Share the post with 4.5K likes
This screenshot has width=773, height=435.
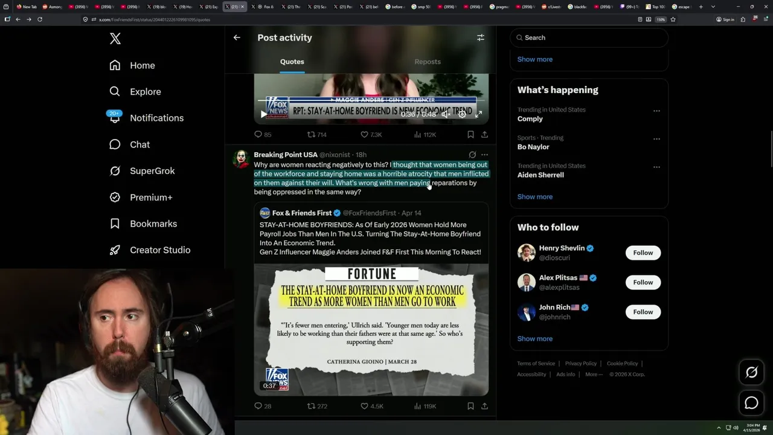click(x=484, y=406)
